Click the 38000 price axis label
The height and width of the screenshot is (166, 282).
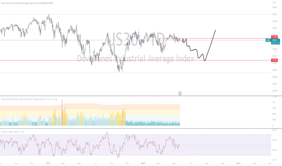pos(275,7)
